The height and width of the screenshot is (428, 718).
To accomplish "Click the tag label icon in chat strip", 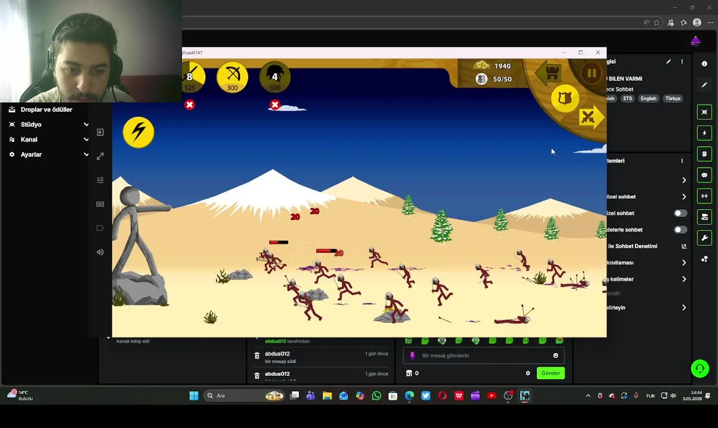I will 100,228.
